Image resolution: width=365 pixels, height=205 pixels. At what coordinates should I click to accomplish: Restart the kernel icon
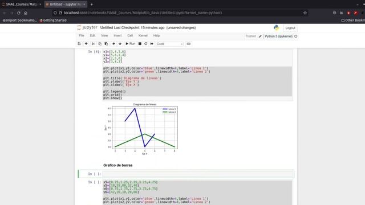(x=146, y=44)
